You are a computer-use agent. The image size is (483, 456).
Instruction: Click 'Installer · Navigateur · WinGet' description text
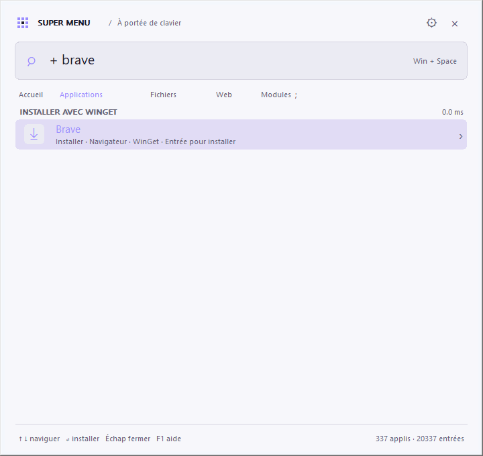click(x=107, y=141)
